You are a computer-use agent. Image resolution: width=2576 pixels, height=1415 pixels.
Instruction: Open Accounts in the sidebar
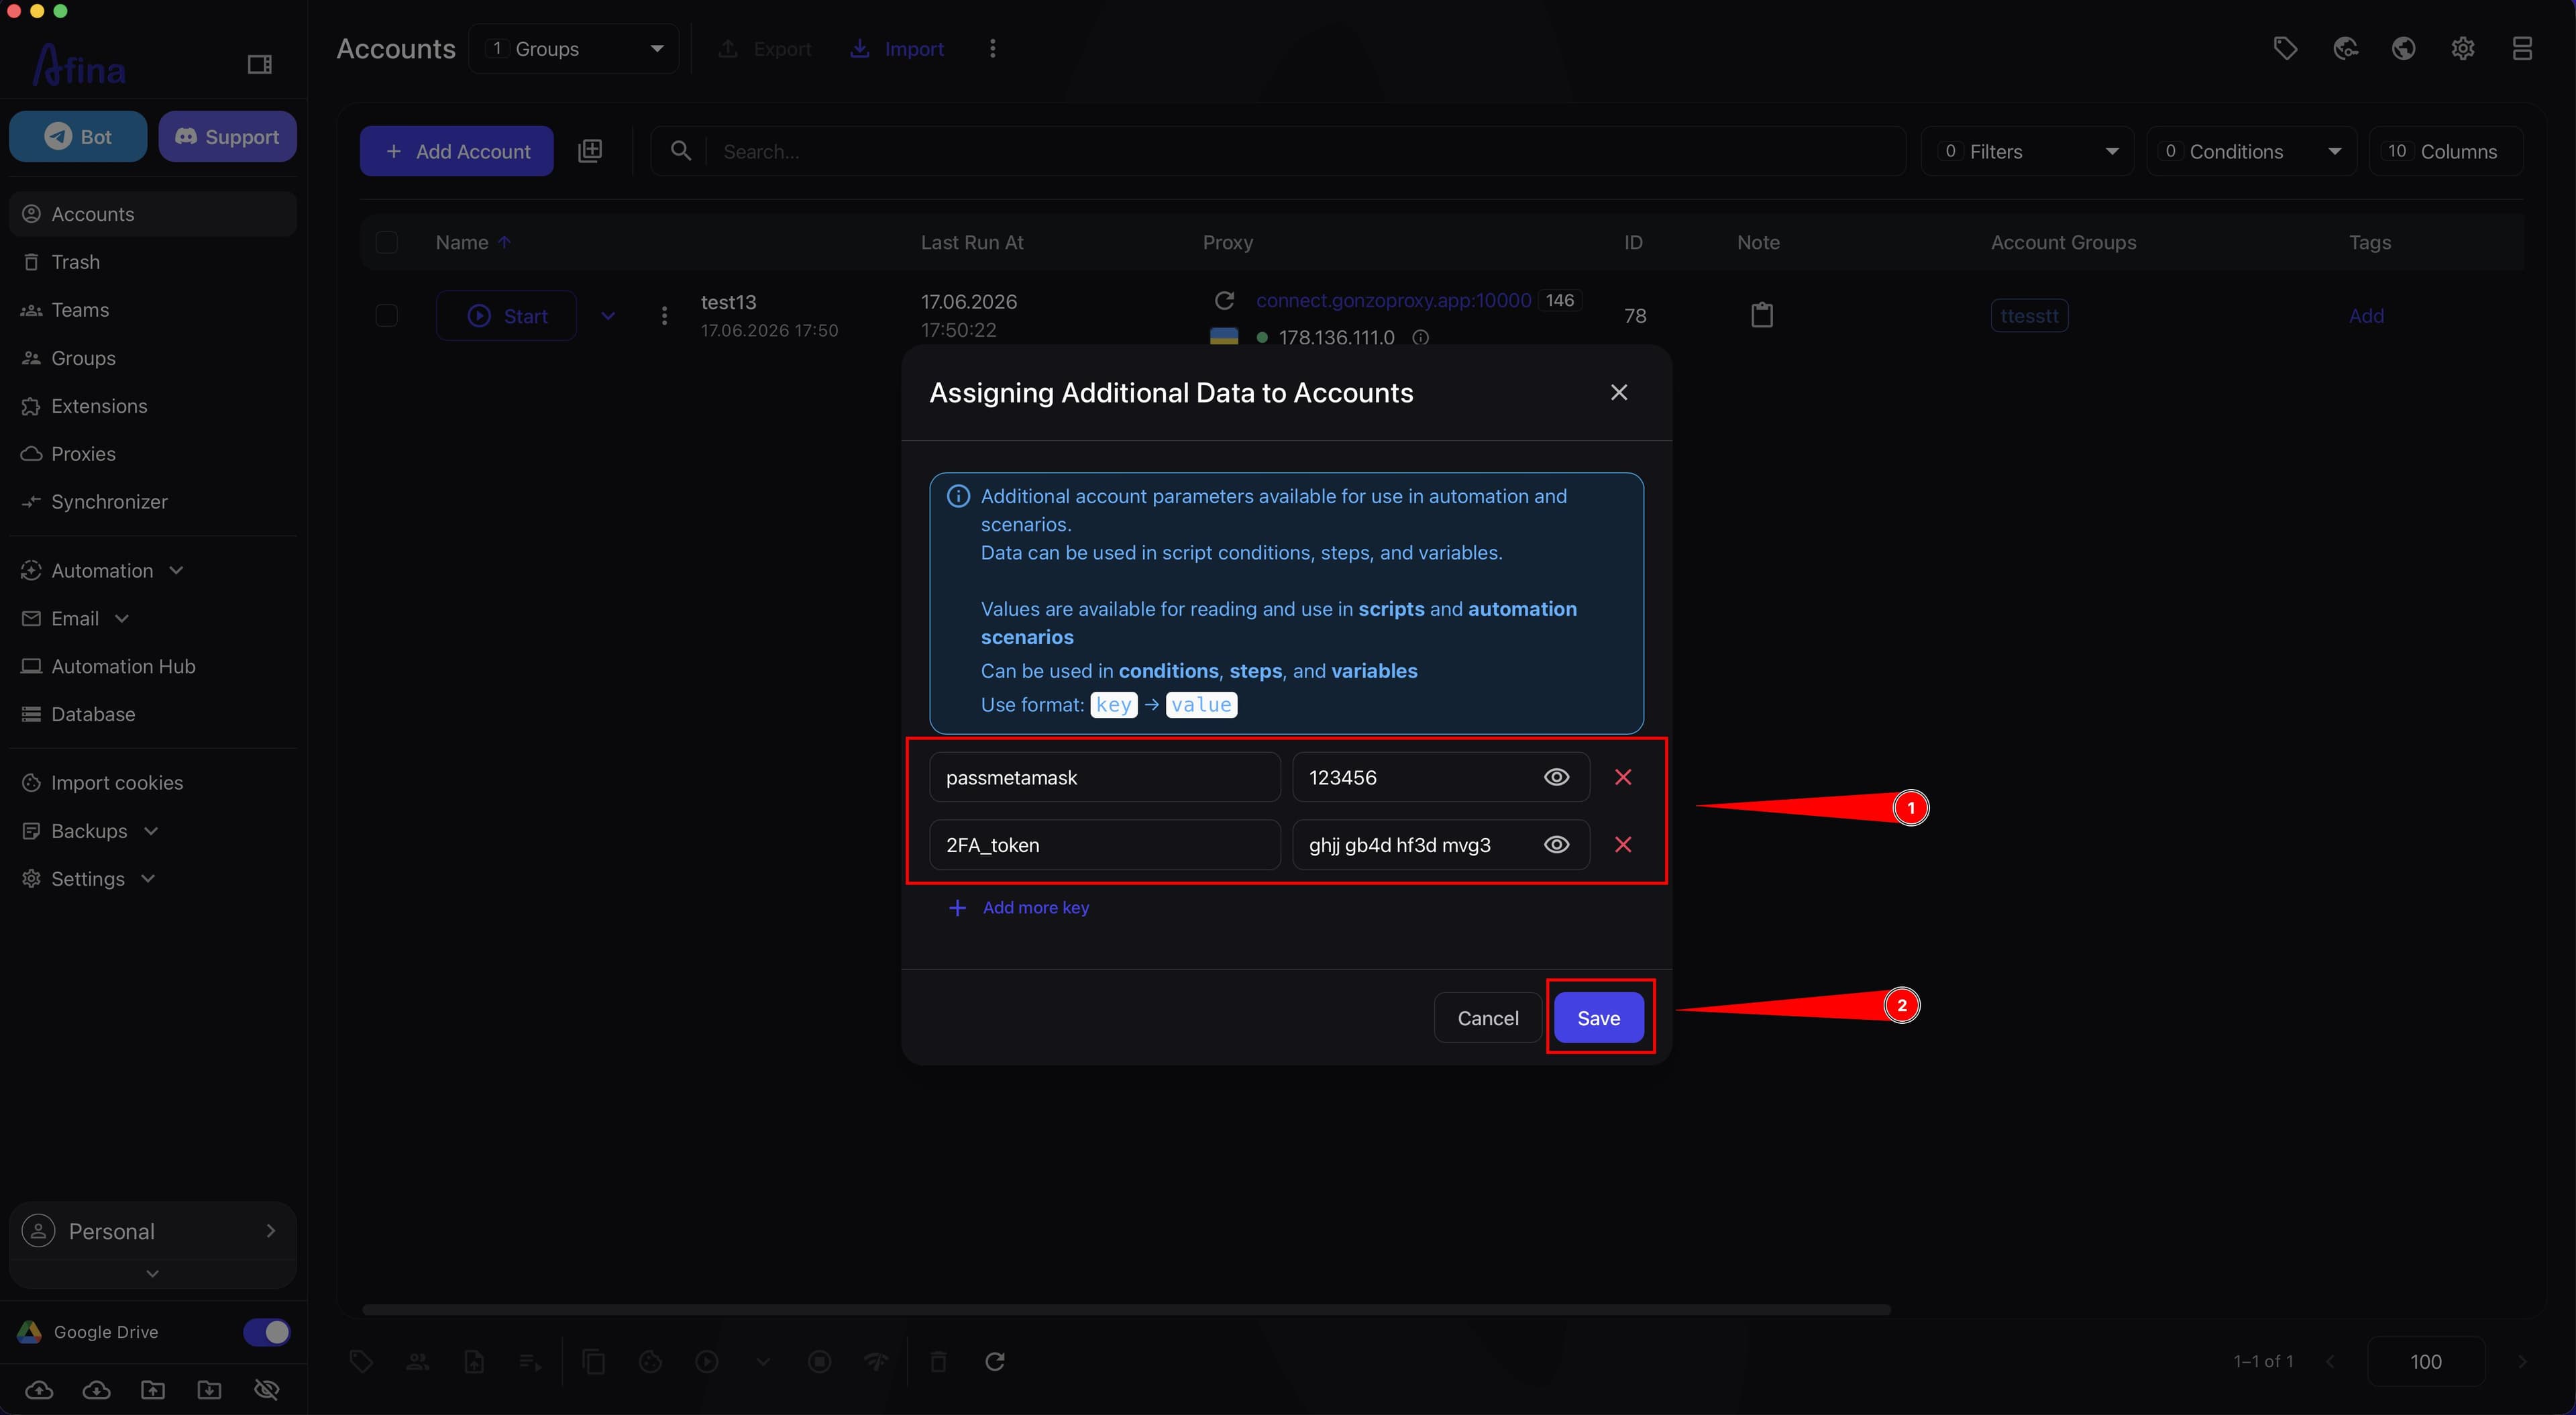152,214
